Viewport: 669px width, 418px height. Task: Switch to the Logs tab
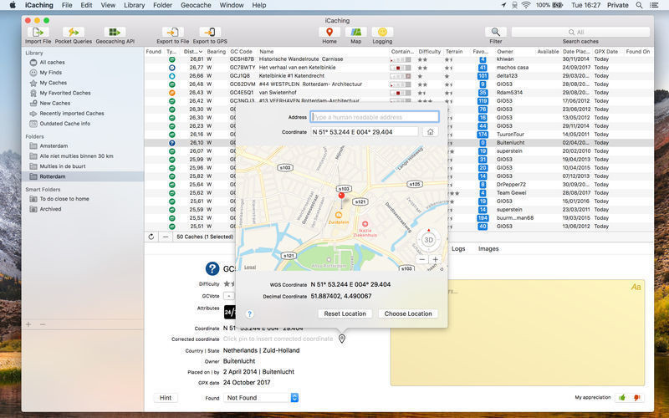click(458, 248)
